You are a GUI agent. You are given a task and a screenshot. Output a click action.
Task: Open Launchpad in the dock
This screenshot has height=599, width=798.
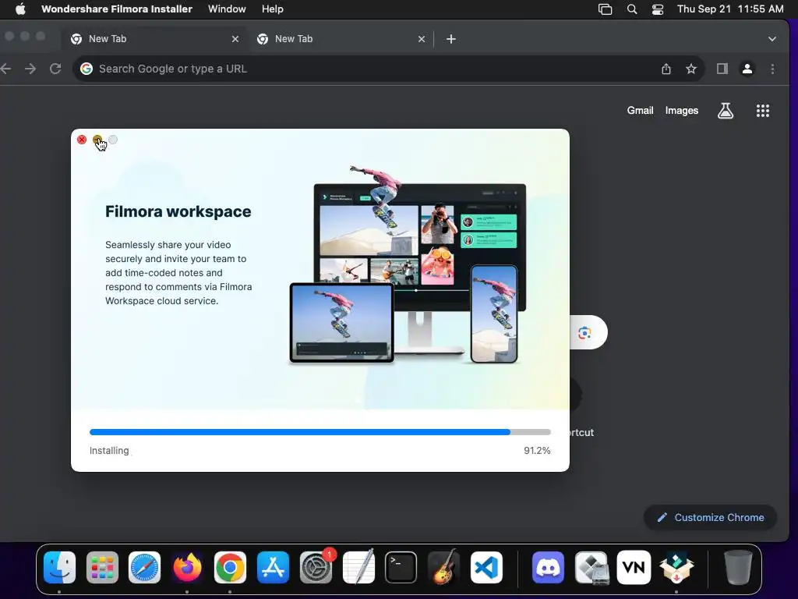click(x=102, y=568)
